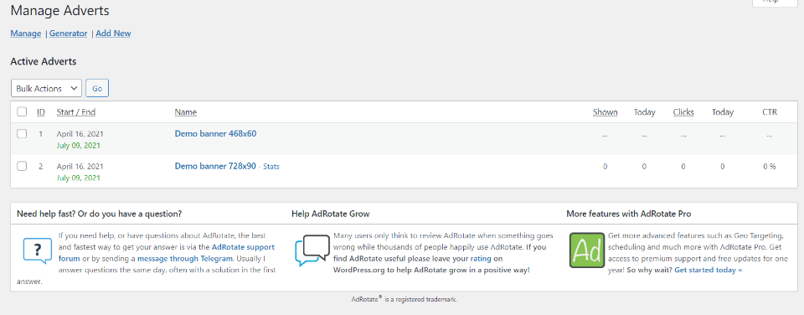Click the message through Telegram link
The height and width of the screenshot is (315, 804).
click(185, 259)
